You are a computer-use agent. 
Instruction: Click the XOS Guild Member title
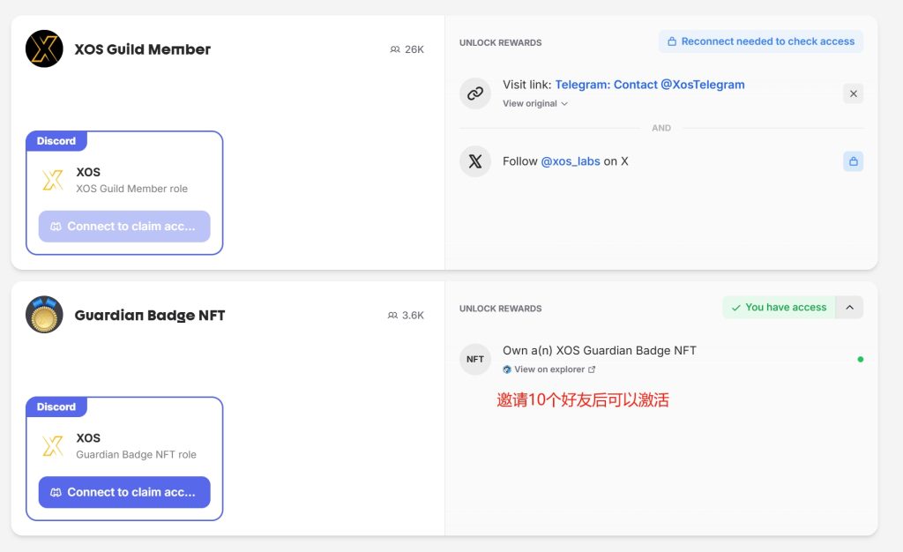[x=143, y=49]
